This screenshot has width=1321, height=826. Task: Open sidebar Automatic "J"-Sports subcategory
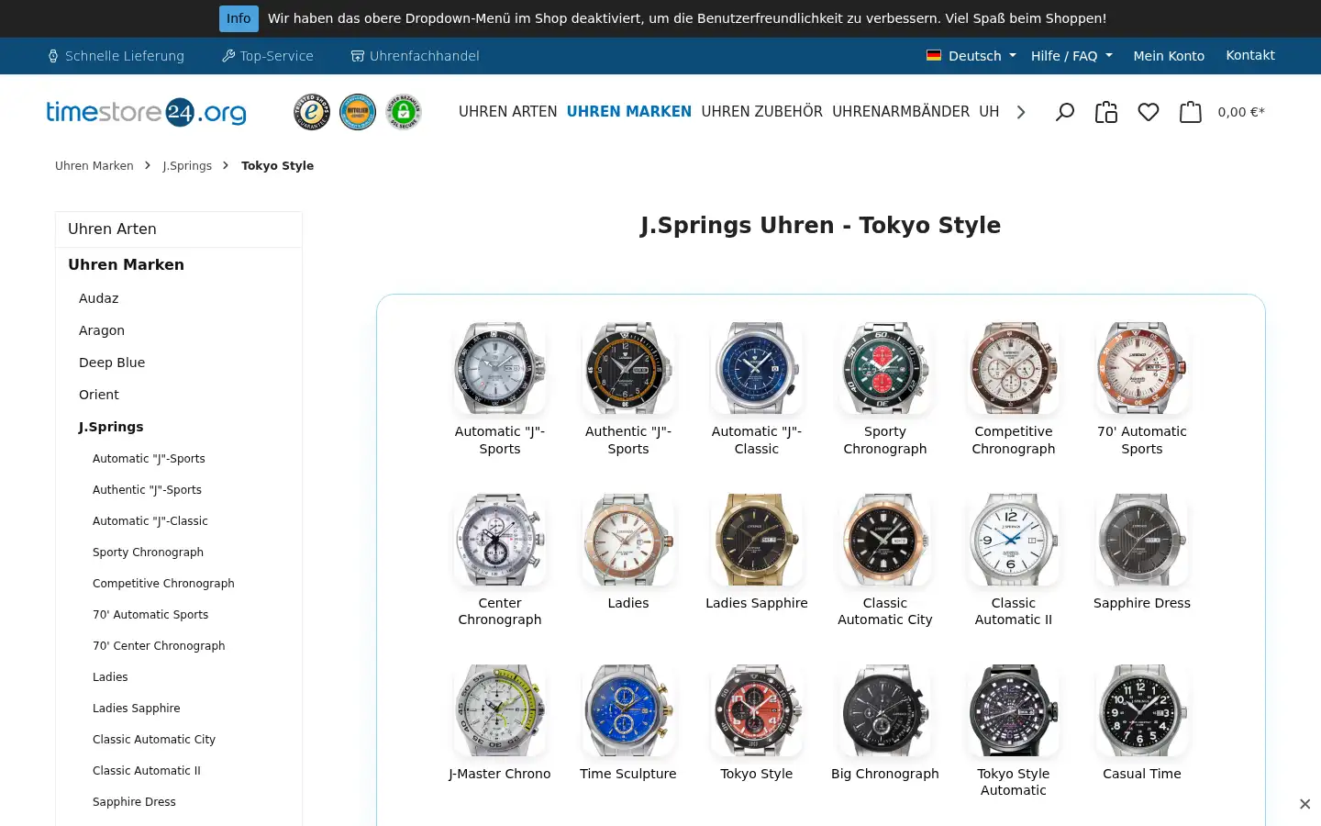[x=149, y=459]
